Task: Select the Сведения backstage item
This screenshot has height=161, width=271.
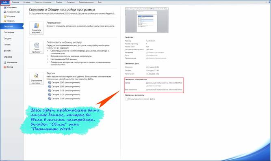Action: (12, 26)
